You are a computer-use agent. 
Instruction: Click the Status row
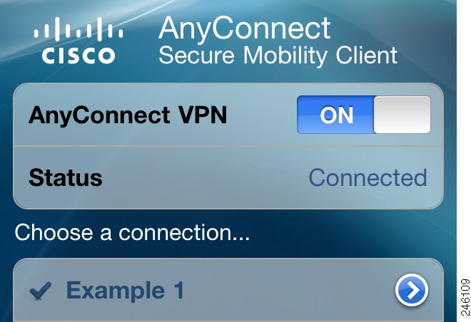228,177
